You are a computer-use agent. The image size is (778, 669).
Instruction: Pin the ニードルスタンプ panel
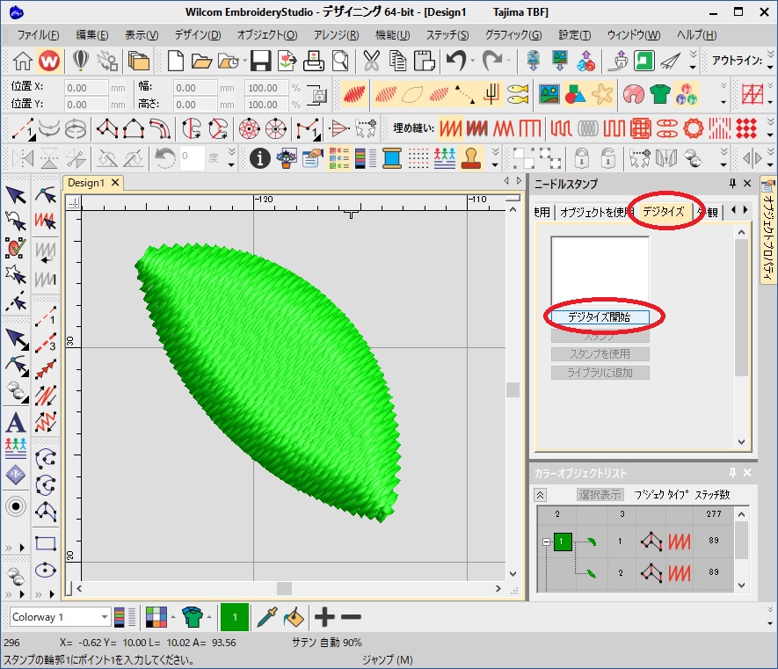point(733,184)
